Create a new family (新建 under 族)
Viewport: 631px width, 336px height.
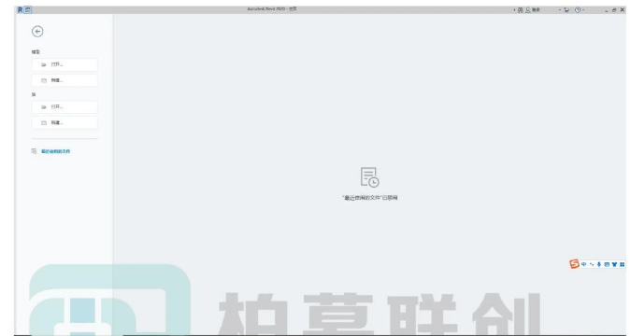tap(65, 123)
